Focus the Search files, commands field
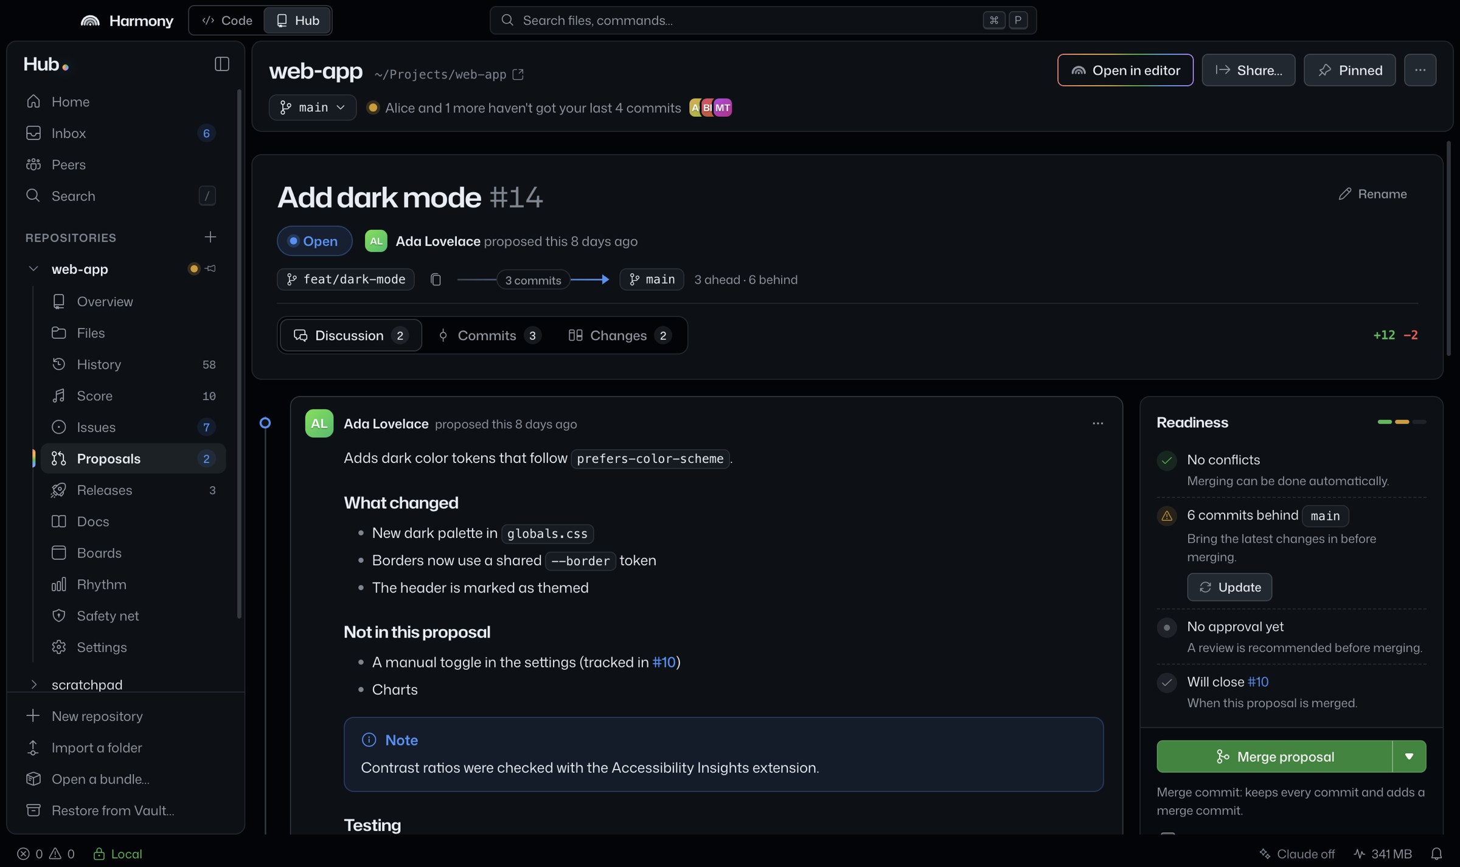The height and width of the screenshot is (867, 1460). [763, 20]
